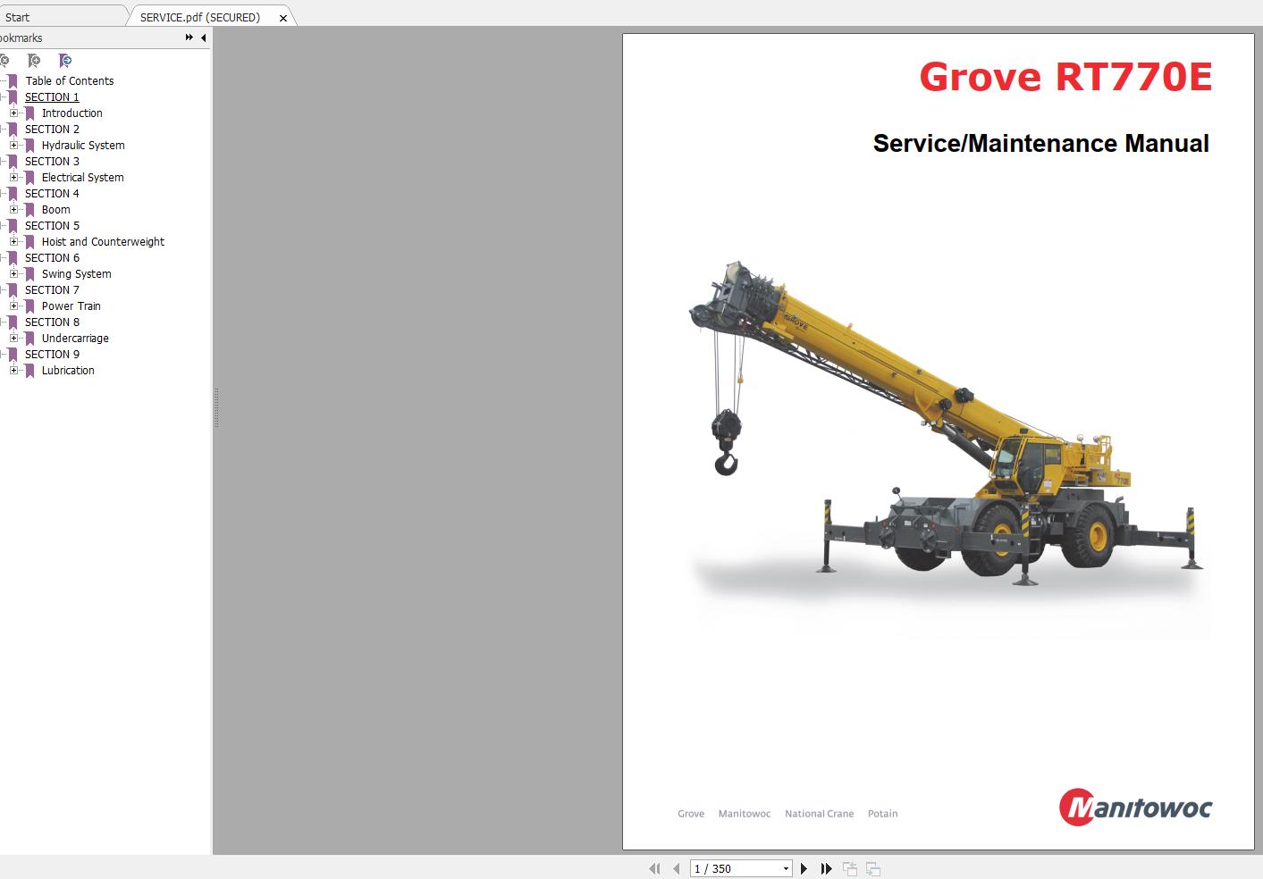This screenshot has height=879, width=1263.
Task: Click the panel splitter handle beside bookmarks
Action: [215, 407]
